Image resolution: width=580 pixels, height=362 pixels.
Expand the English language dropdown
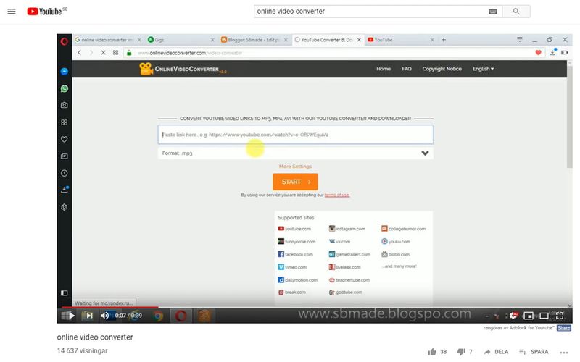[484, 69]
